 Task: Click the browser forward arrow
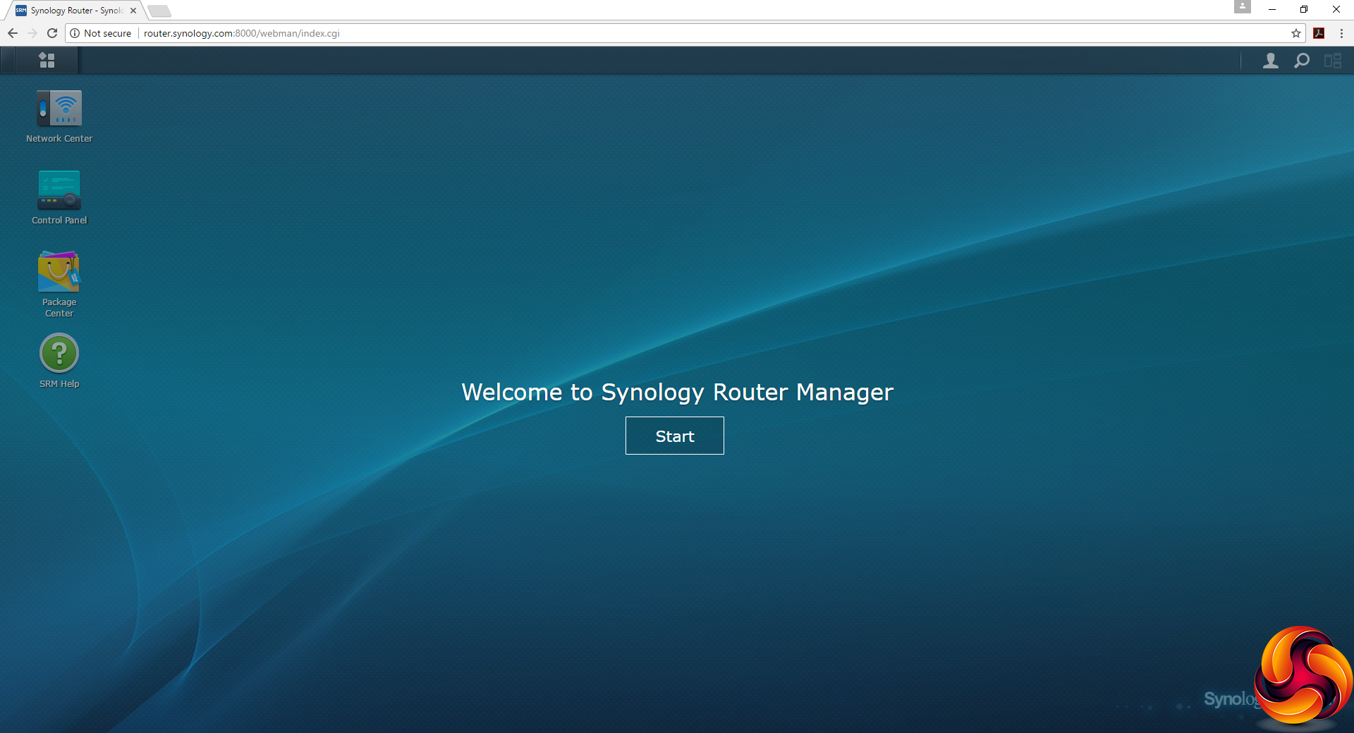pos(32,33)
